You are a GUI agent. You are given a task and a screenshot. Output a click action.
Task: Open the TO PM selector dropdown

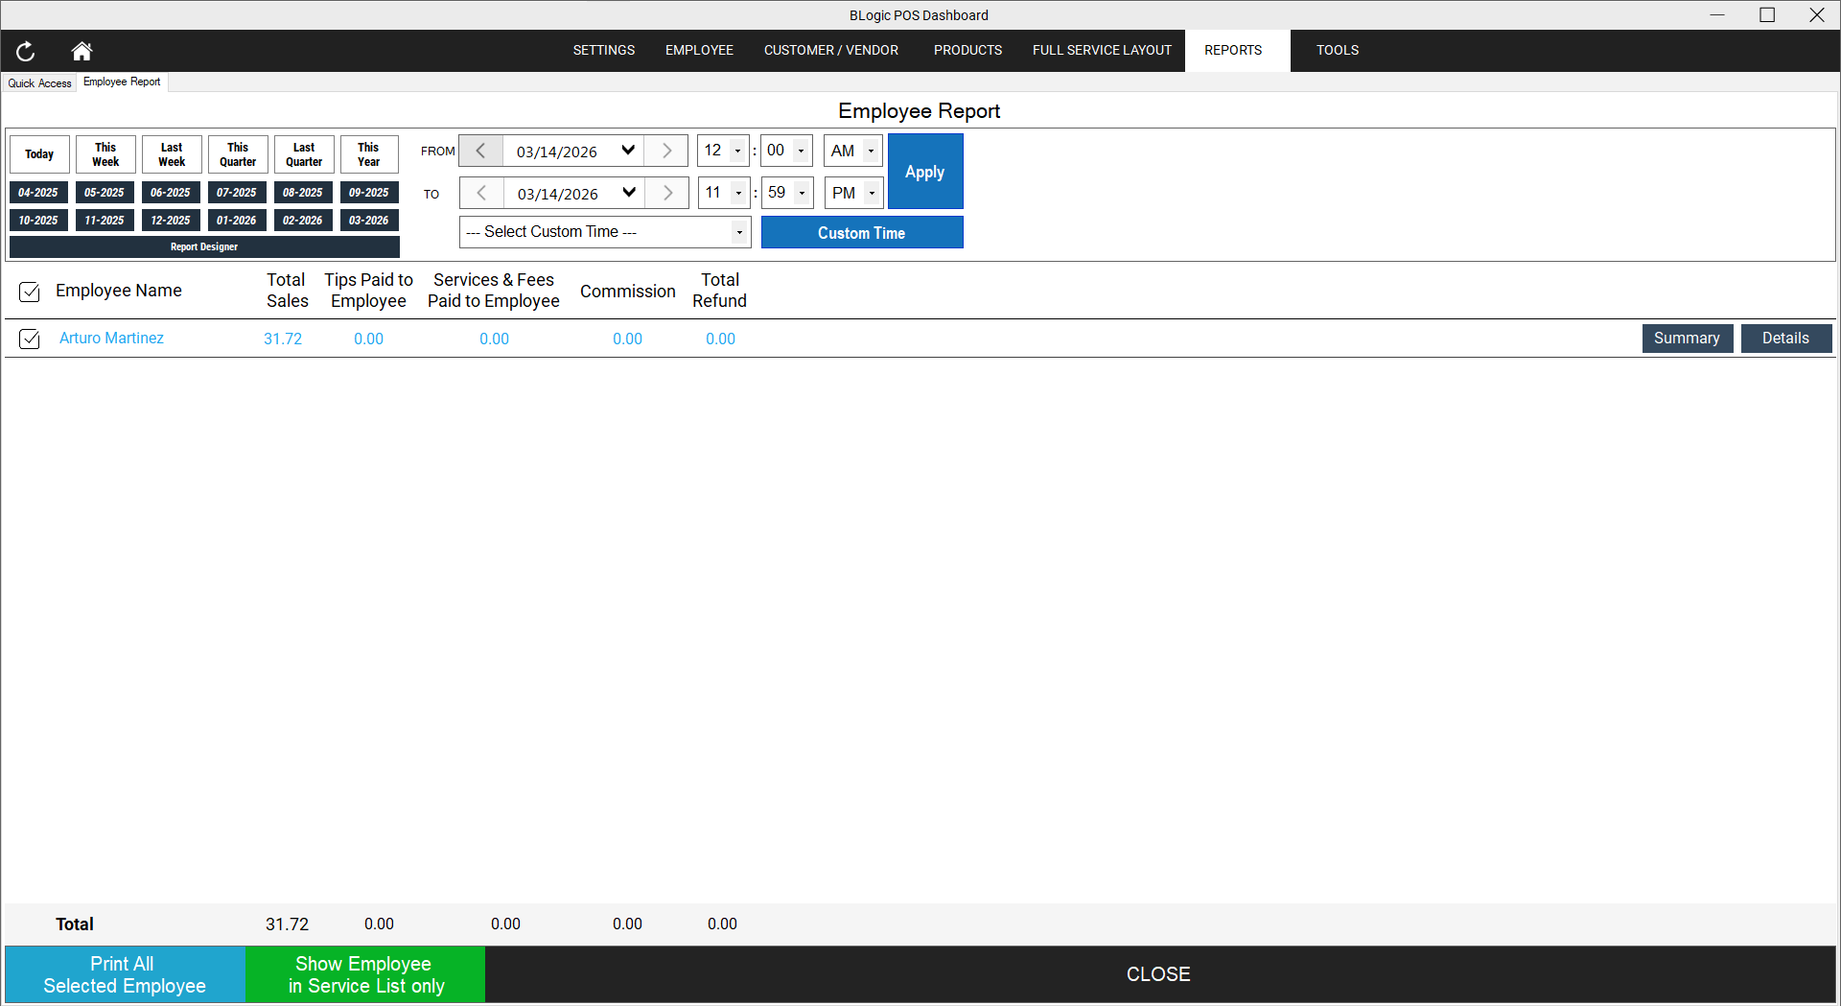[x=872, y=193]
